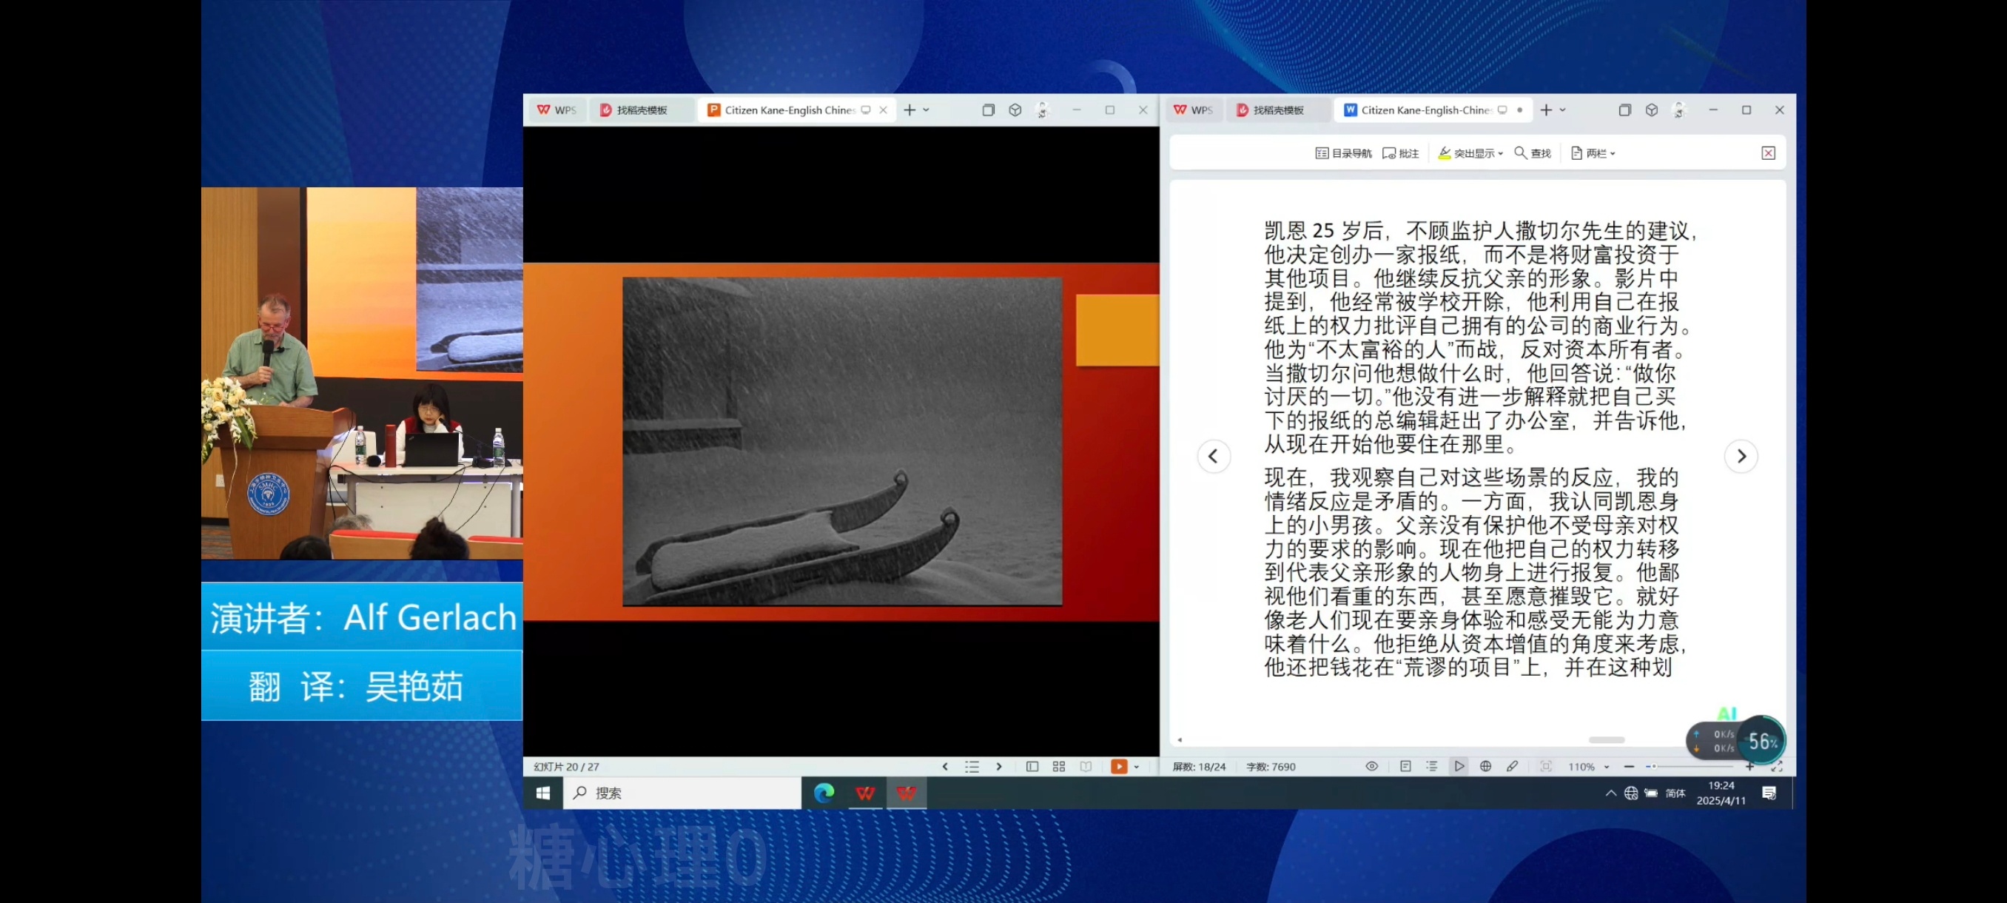This screenshot has height=903, width=2007.
Task: Open WPS home tab in presentation window
Action: click(x=557, y=110)
